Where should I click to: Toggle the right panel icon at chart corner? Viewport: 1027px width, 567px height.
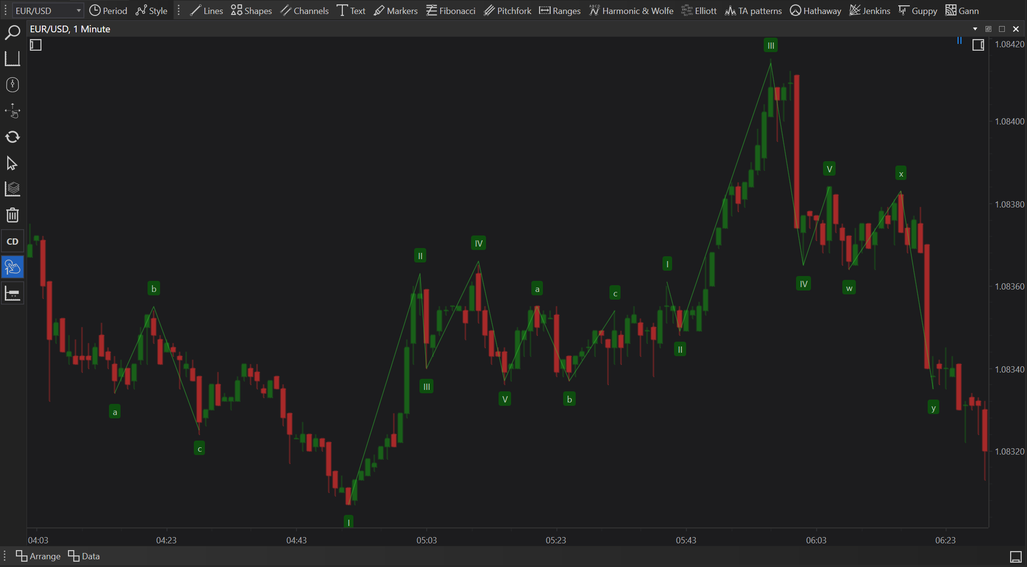coord(978,45)
